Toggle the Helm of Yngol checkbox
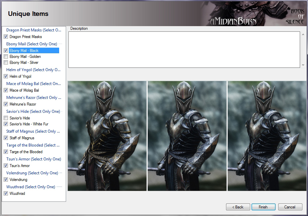The height and width of the screenshot is (216, 308). (6, 76)
